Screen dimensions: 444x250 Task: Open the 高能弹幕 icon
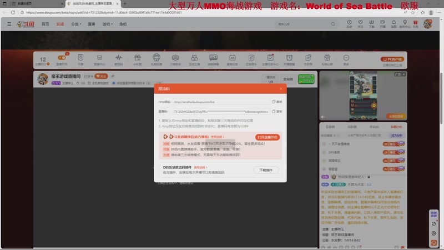point(213,60)
